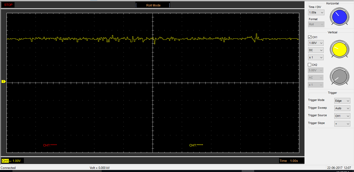Click the Vertical section heading
This screenshot has height=172, width=354.
332,32
